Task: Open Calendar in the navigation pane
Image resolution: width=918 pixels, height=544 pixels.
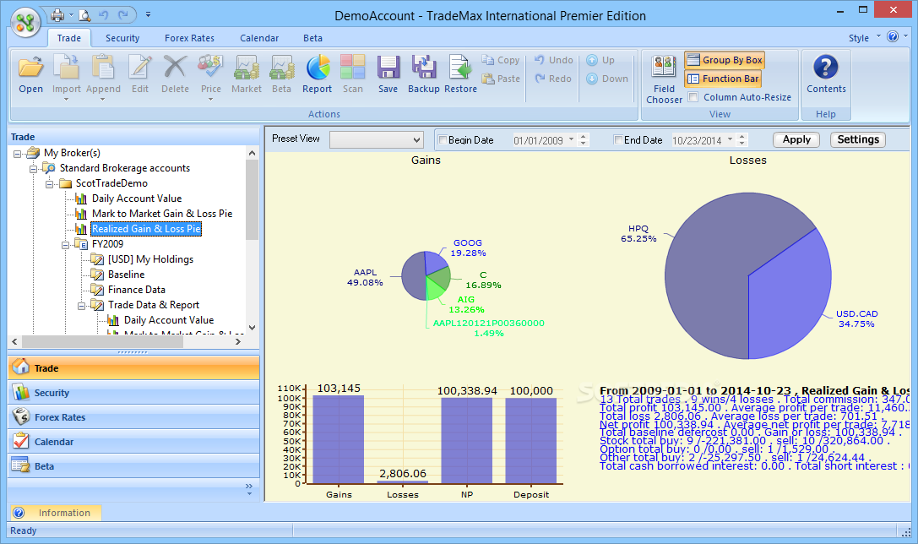Action: click(133, 442)
